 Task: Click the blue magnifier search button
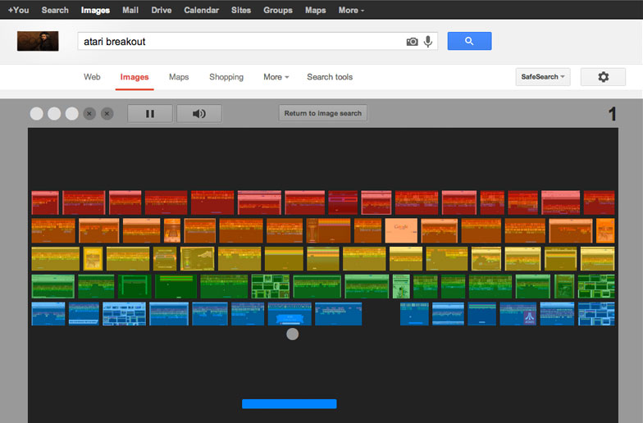pos(469,41)
